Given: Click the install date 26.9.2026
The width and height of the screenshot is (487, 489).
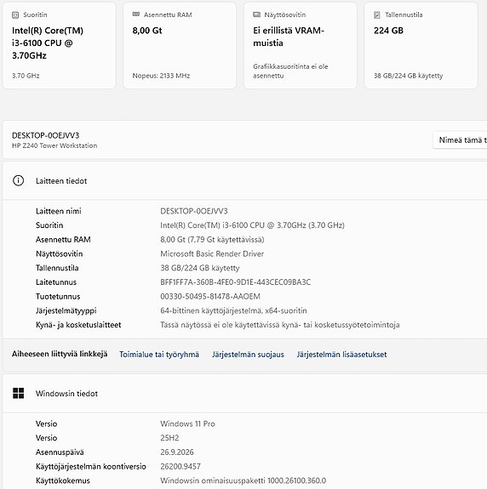Looking at the screenshot, I should coord(177,452).
